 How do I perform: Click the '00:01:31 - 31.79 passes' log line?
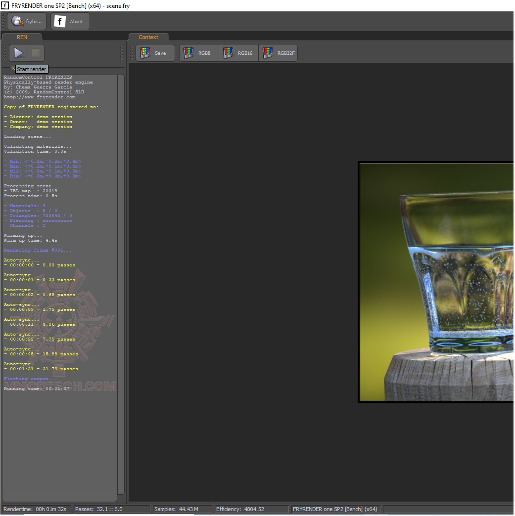41,369
